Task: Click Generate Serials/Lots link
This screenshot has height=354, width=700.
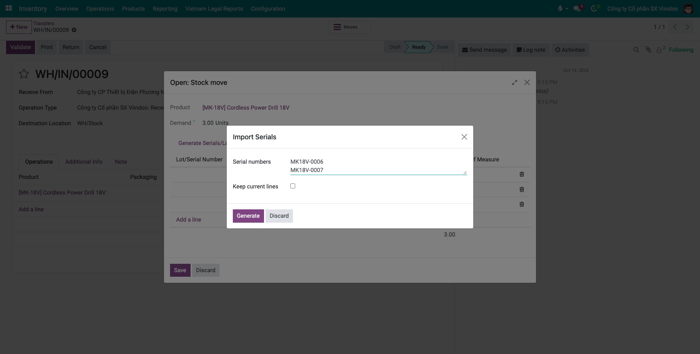Action: click(x=202, y=143)
